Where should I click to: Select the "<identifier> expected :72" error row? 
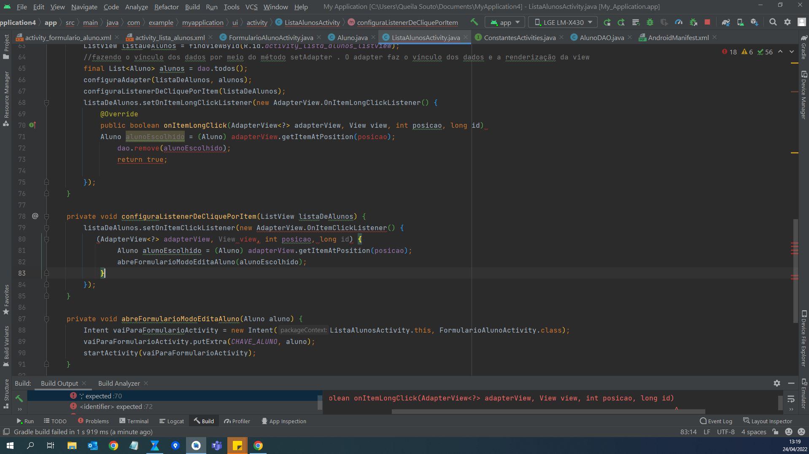click(174, 407)
